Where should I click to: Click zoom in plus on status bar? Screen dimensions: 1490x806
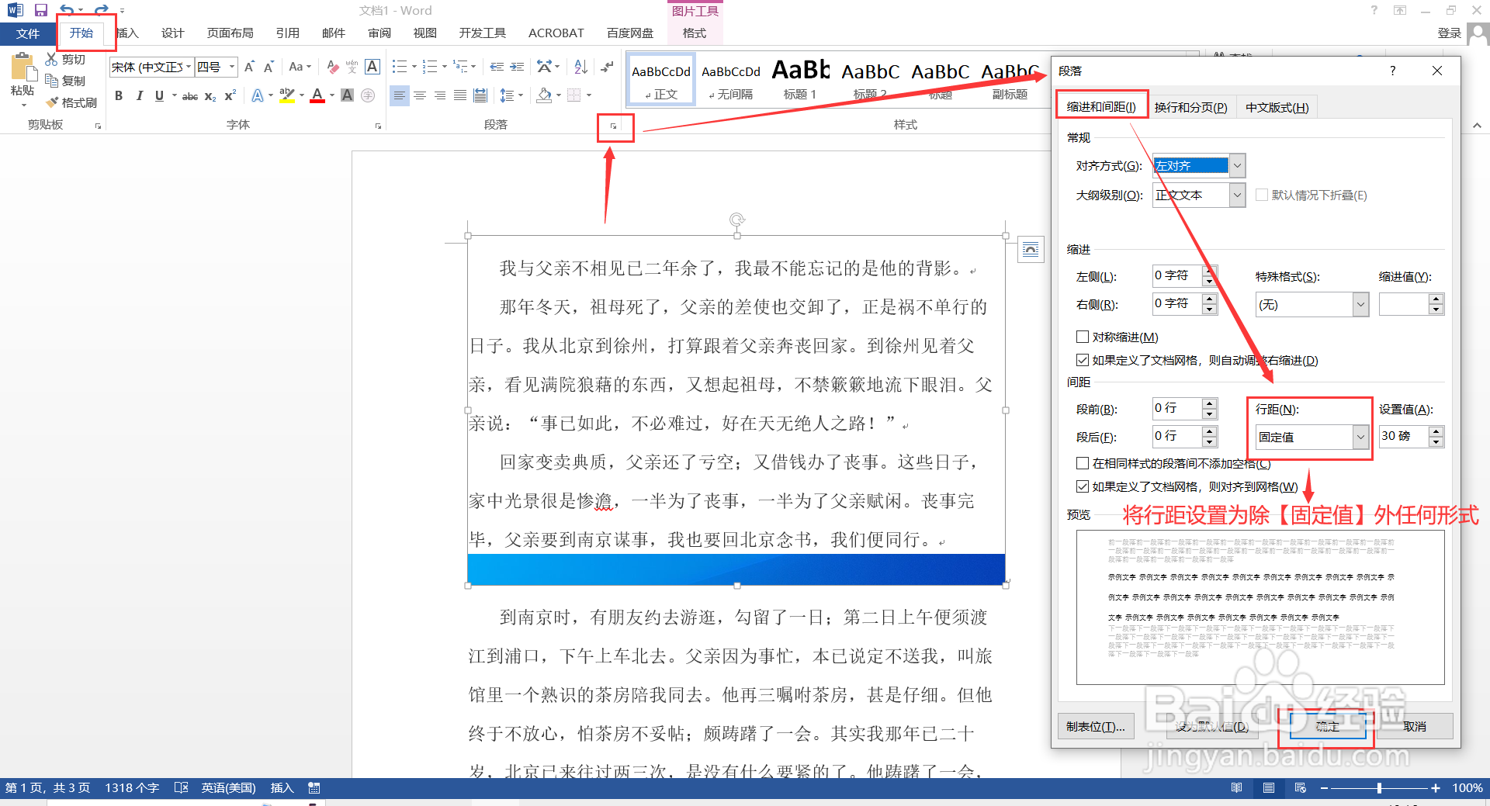(1436, 788)
